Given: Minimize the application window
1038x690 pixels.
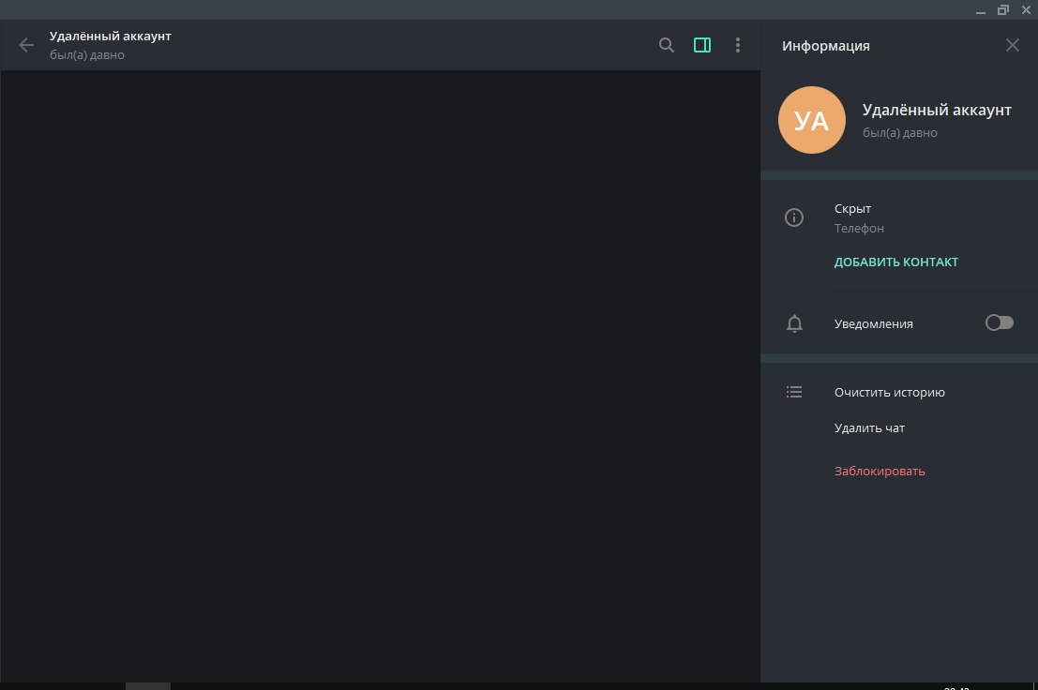Looking at the screenshot, I should pyautogui.click(x=981, y=10).
